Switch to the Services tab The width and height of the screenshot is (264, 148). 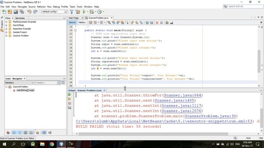click(20, 18)
